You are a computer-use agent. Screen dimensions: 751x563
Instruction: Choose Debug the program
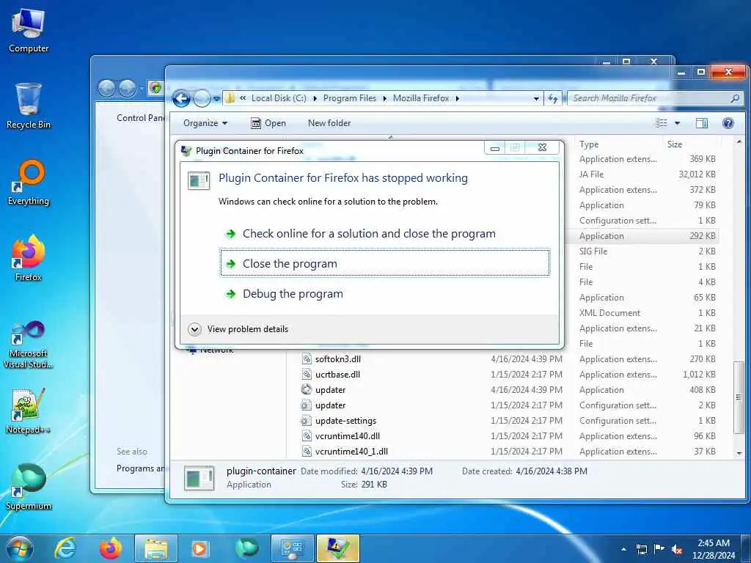384,293
